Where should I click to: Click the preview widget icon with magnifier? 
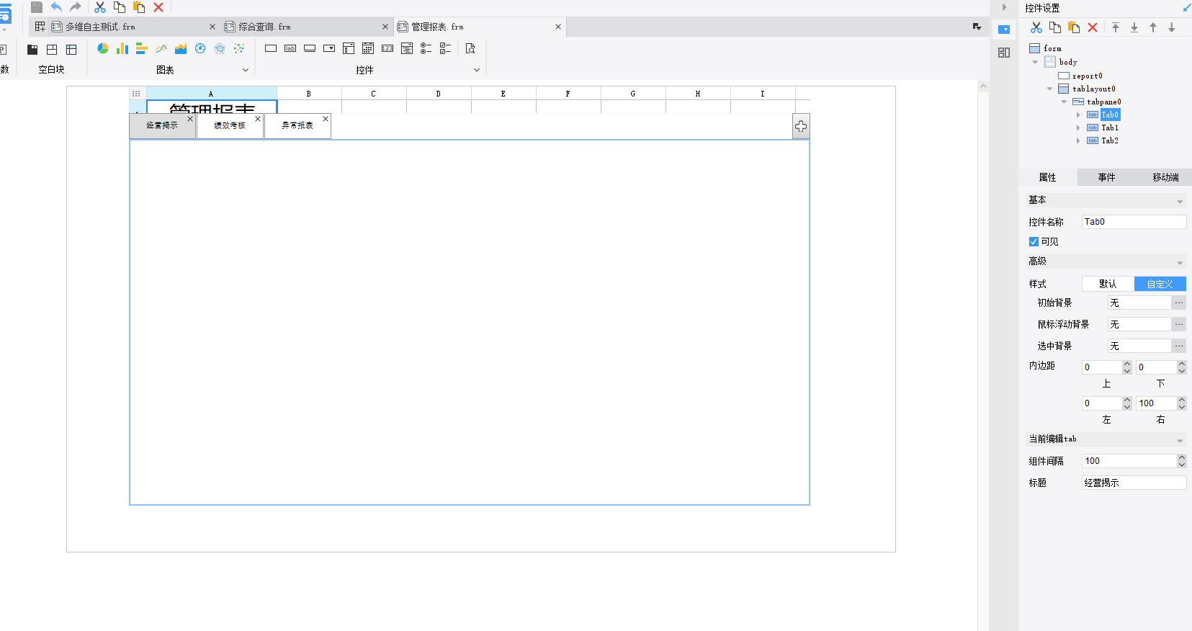pyautogui.click(x=470, y=48)
